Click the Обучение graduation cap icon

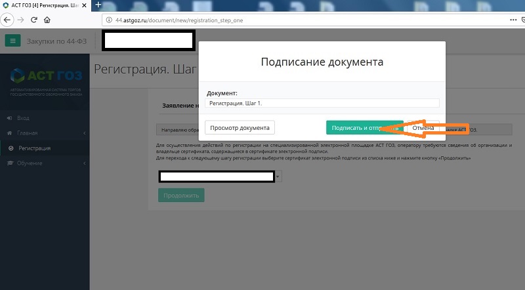tap(10, 163)
